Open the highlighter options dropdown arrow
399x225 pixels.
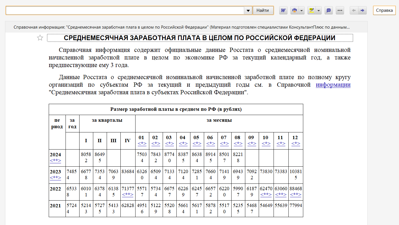pyautogui.click(x=319, y=10)
